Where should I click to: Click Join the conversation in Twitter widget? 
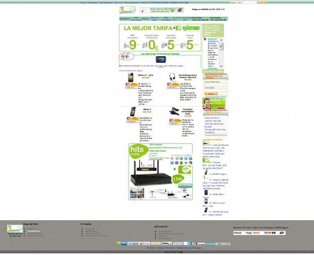(213, 71)
